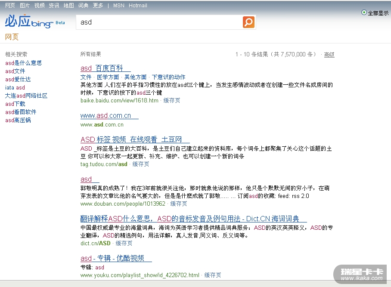Click the green www.asd.com.cn URL text
391x287 pixels.
pos(102,124)
